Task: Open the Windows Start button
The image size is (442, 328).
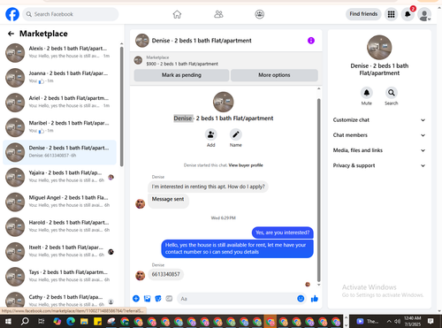Action: pyautogui.click(x=8, y=321)
